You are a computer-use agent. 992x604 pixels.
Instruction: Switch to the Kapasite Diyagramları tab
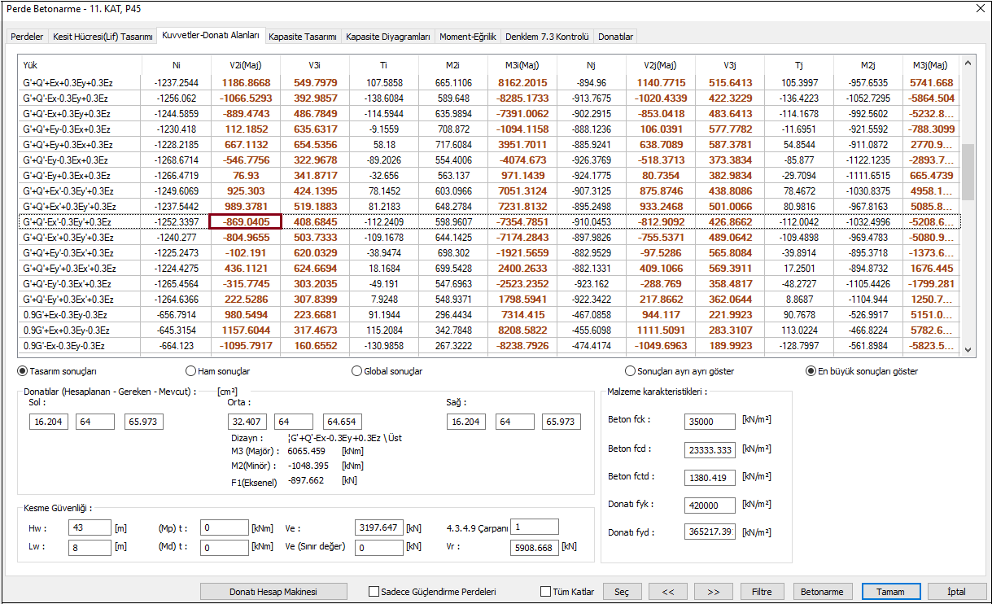pyautogui.click(x=387, y=37)
